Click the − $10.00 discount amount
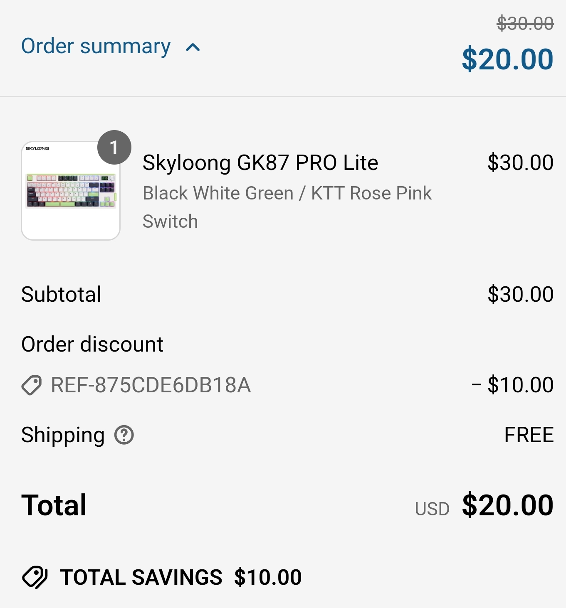Image resolution: width=566 pixels, height=608 pixels. pos(512,385)
